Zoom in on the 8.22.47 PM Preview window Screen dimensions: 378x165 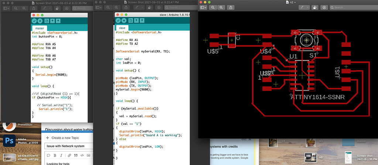[x=117, y=7]
